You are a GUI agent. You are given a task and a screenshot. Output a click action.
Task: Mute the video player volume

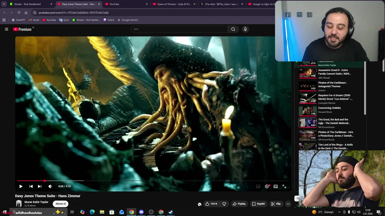[x=50, y=186]
